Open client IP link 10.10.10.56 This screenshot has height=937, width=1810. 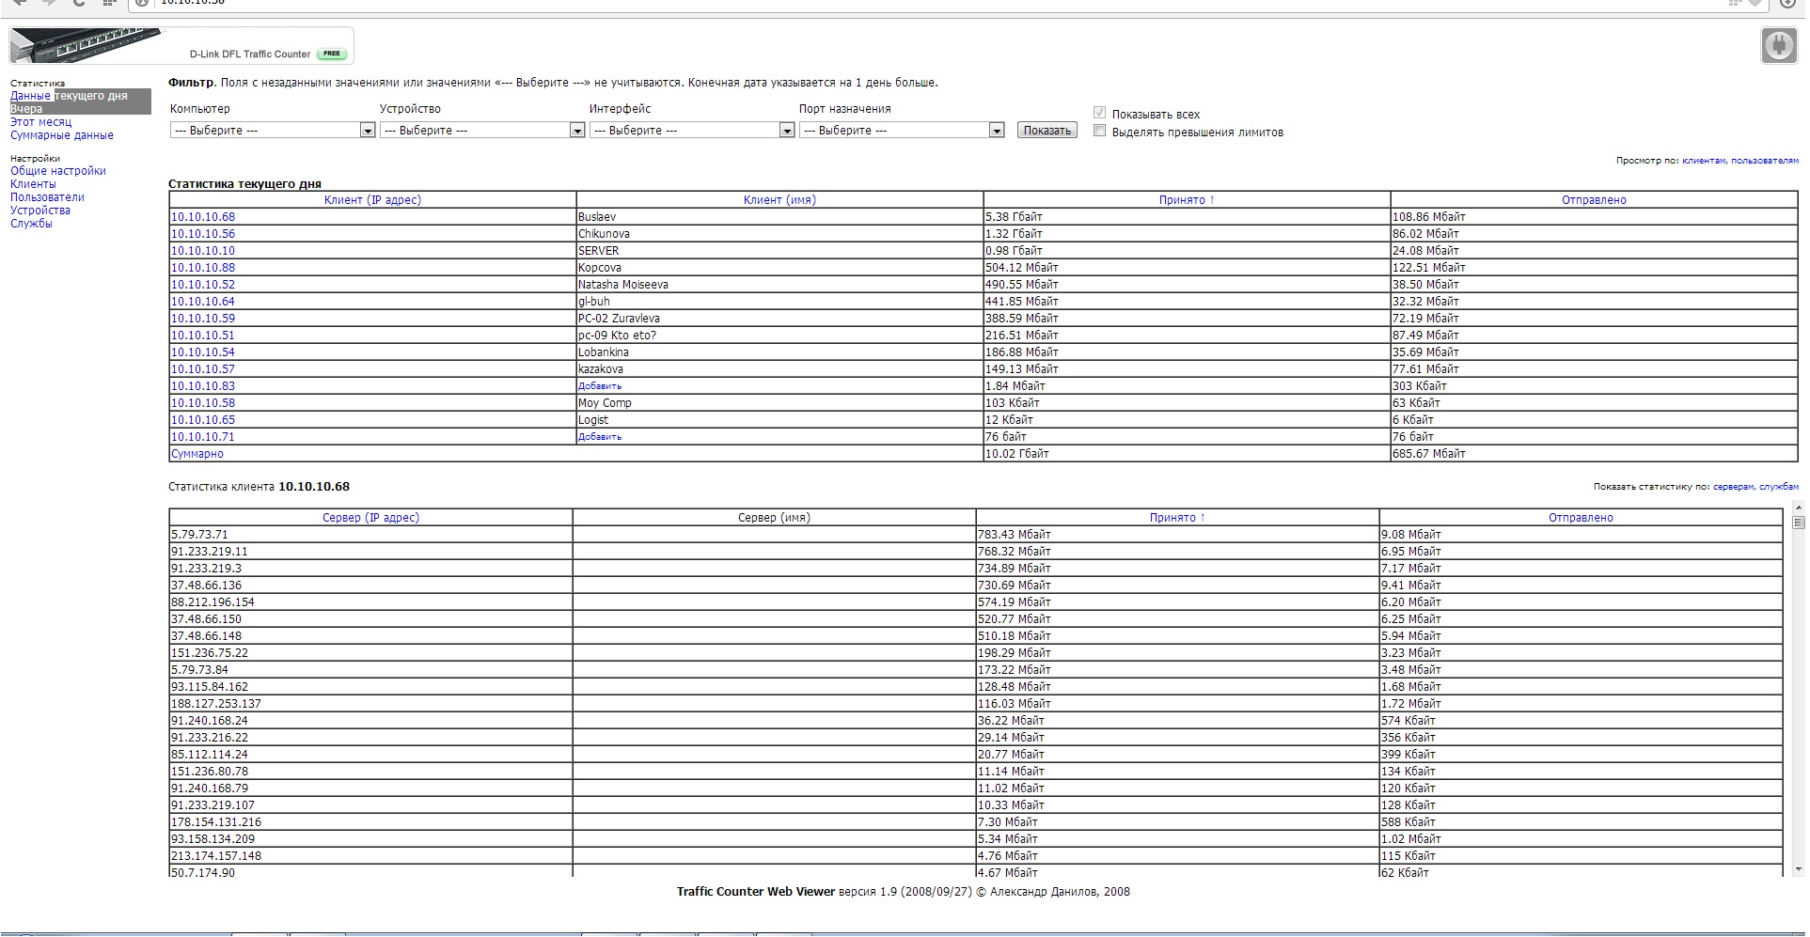(203, 234)
